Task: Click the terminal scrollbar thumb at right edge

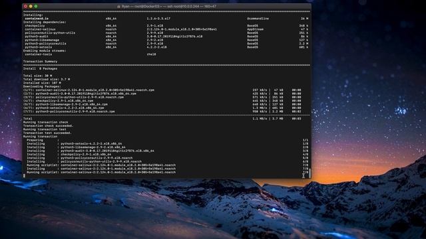Action: [x=310, y=173]
